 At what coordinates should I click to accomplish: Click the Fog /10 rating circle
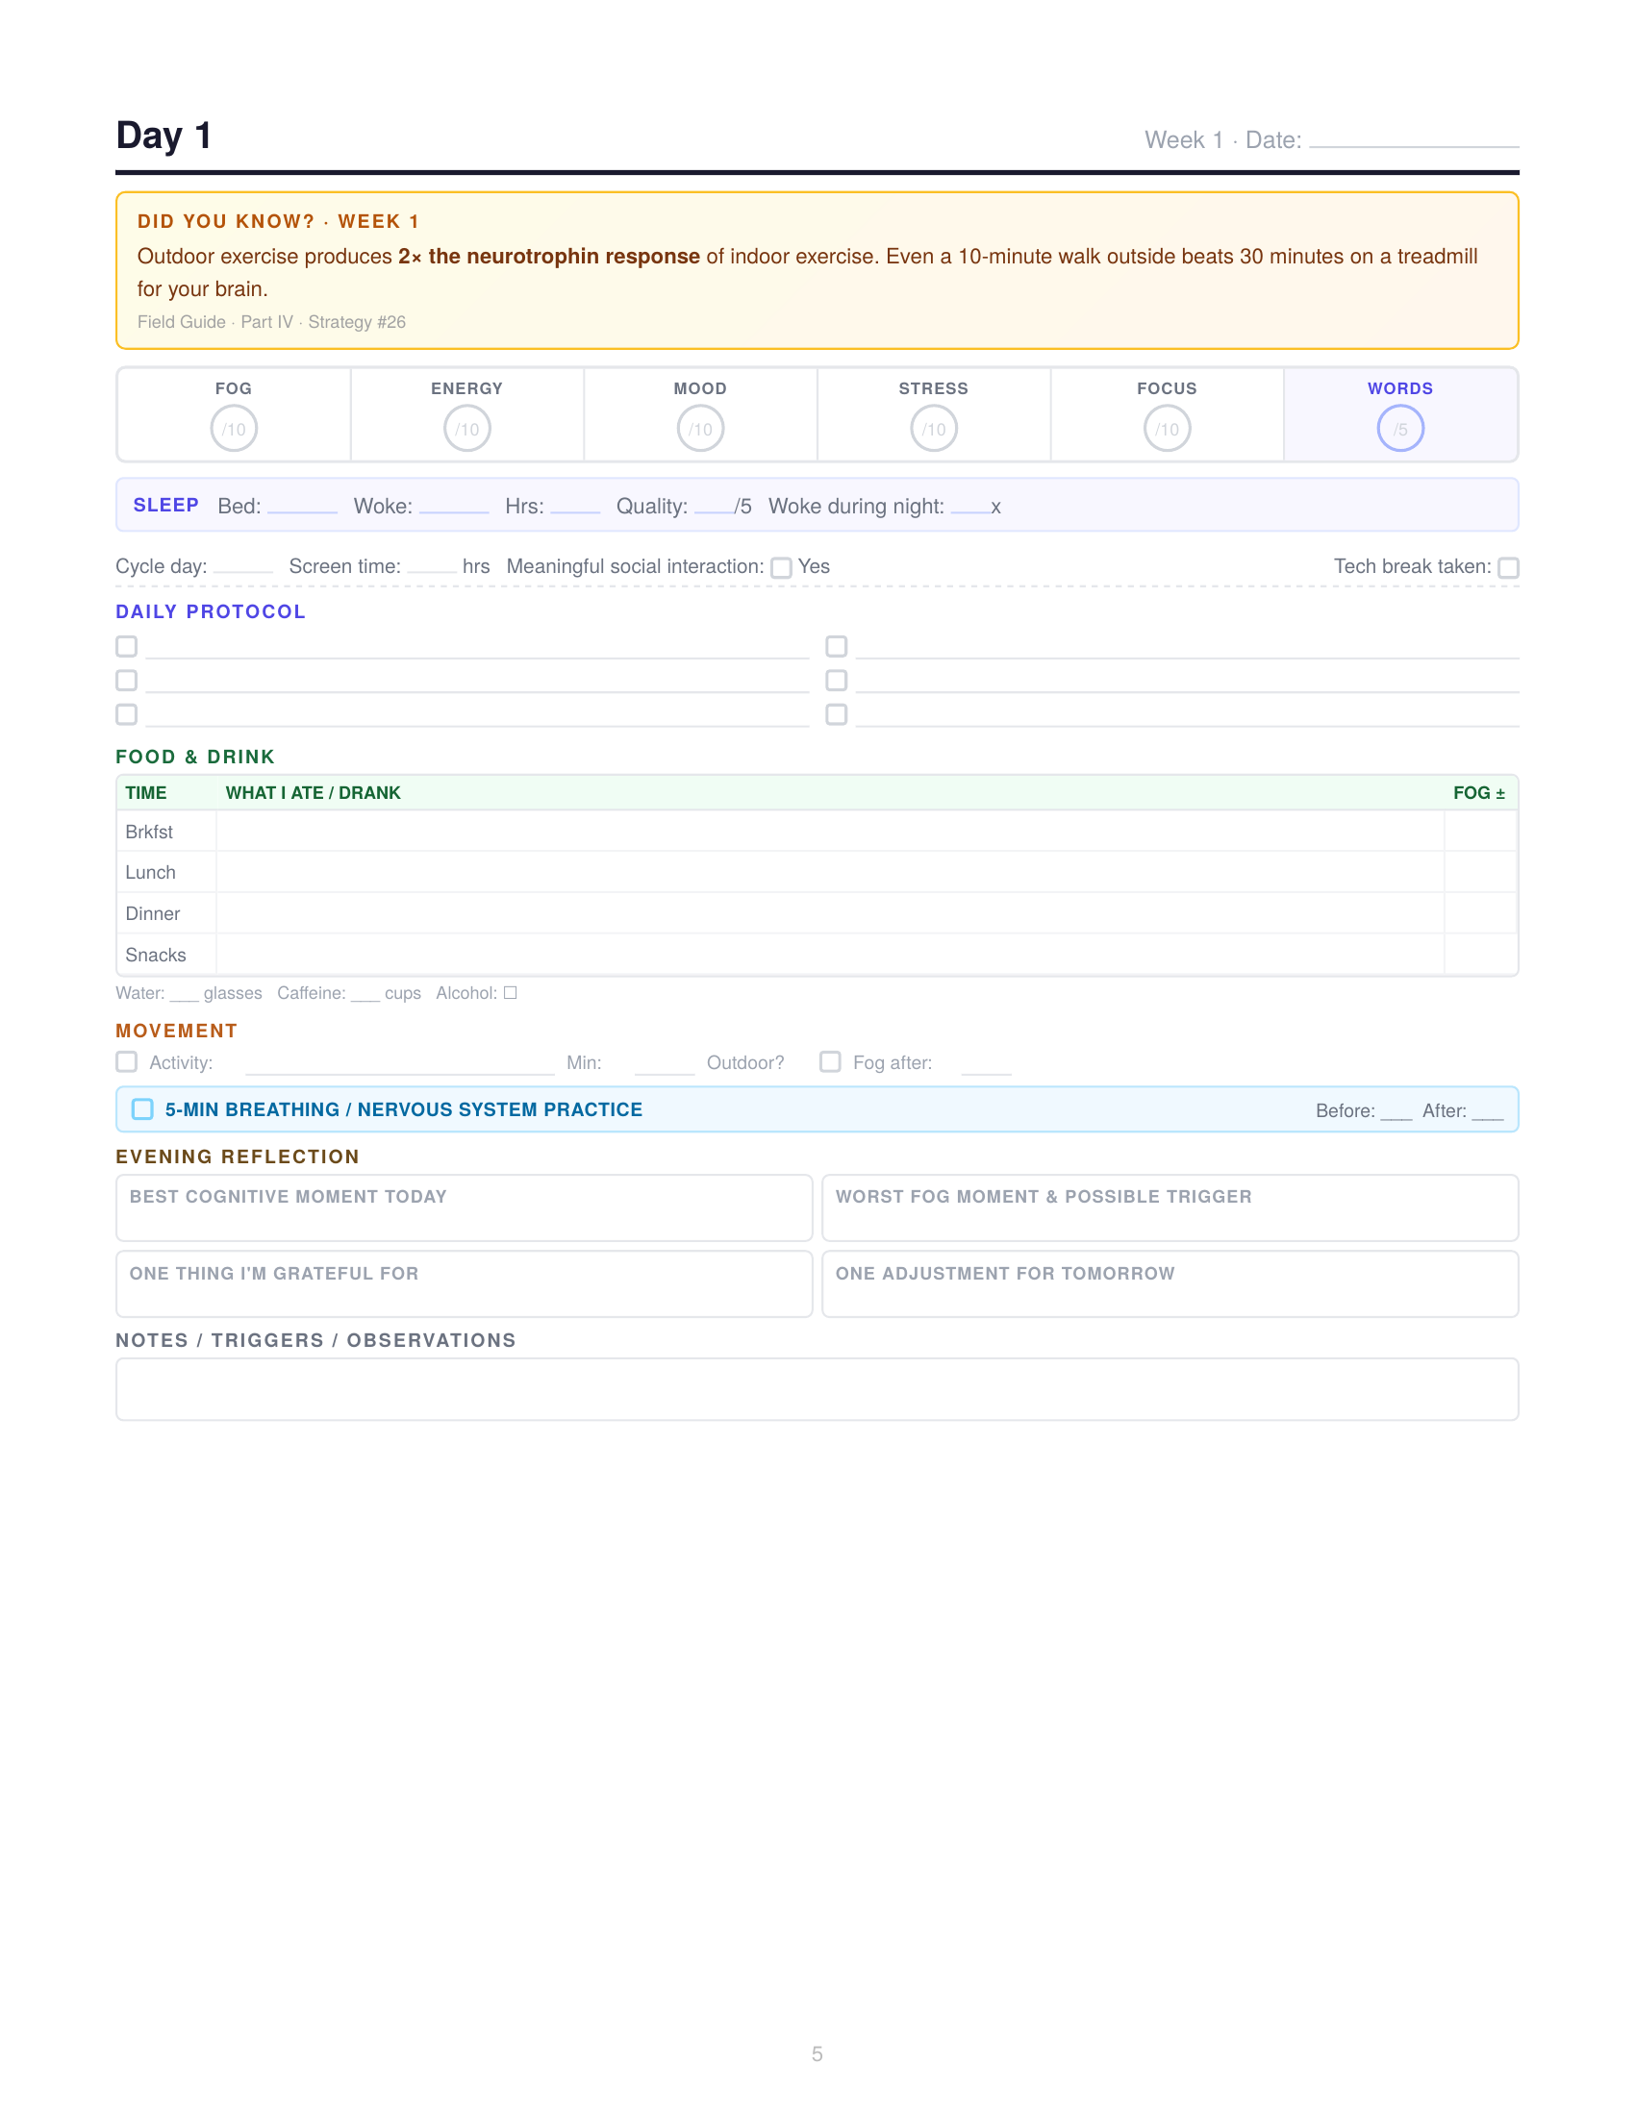pos(234,429)
